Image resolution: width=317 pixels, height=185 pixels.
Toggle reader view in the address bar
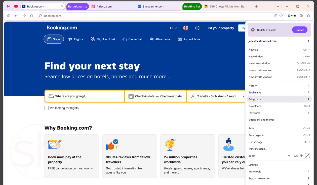[276, 16]
